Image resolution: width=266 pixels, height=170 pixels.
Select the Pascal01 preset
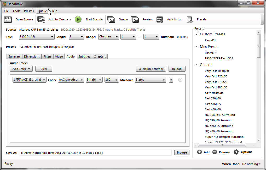tap(210, 40)
